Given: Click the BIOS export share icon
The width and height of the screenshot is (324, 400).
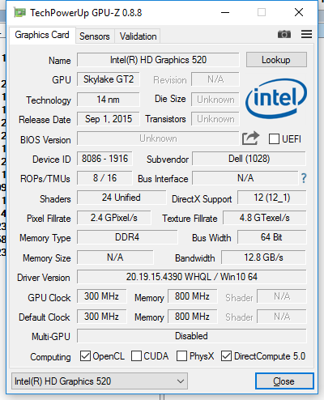Looking at the screenshot, I should click(x=250, y=138).
